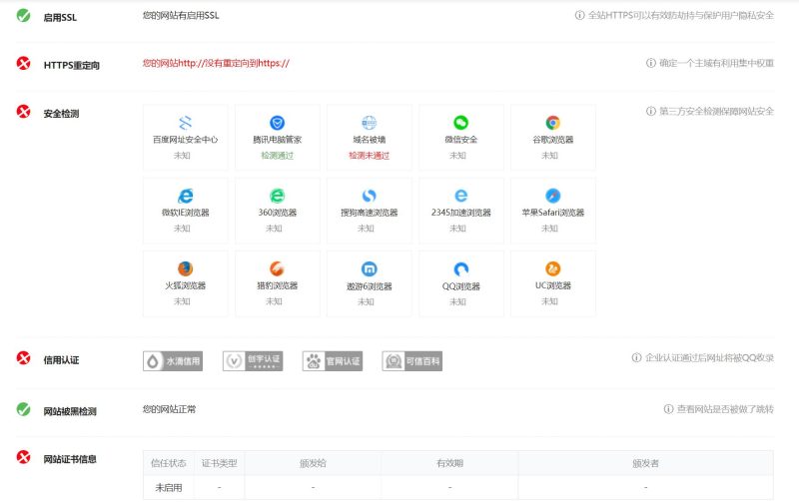The width and height of the screenshot is (799, 502).
Task: Click the UC browser icon
Action: click(x=553, y=268)
